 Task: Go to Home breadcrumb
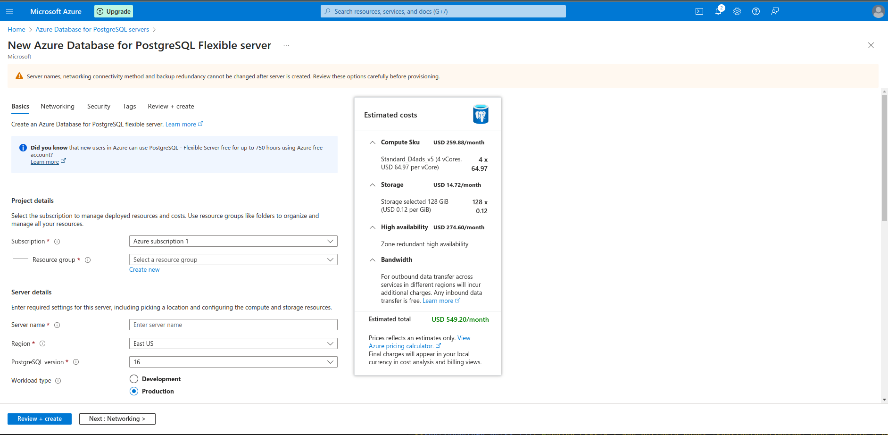point(17,29)
